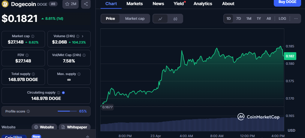This screenshot has width=305, height=138.
Task: Open the Chart tab
Action: click(x=111, y=4)
